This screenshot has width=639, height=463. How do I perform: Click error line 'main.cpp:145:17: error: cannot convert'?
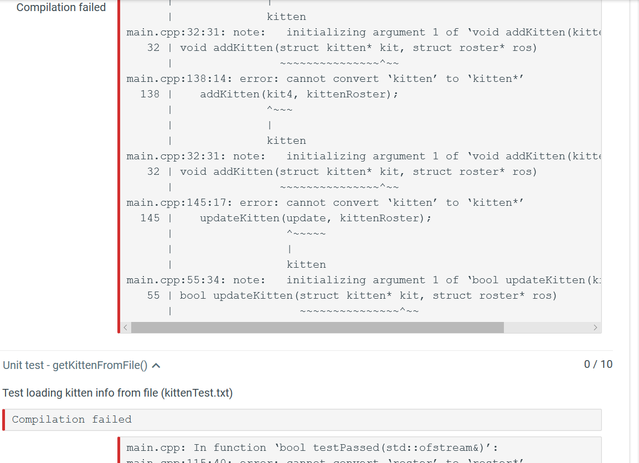(325, 202)
